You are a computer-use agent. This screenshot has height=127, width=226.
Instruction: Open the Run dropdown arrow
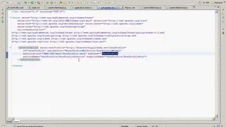pos(35,3)
